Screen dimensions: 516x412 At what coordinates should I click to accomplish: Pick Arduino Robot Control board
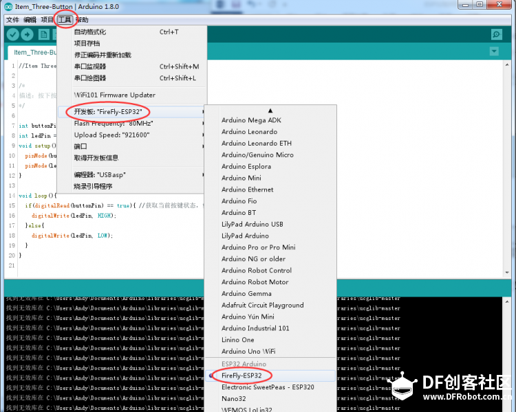(x=270, y=271)
